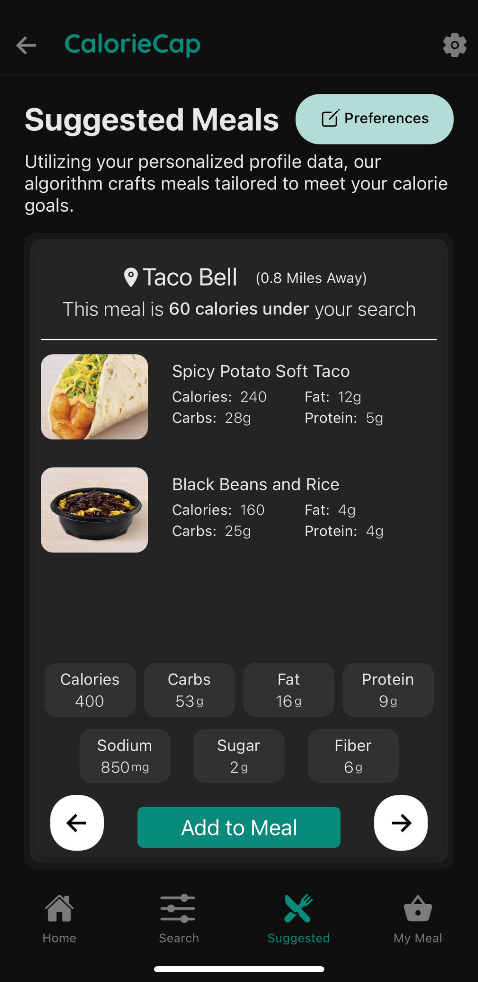Viewport: 478px width, 982px height.
Task: Select the Fiber 6g summary tile
Action: tap(353, 756)
